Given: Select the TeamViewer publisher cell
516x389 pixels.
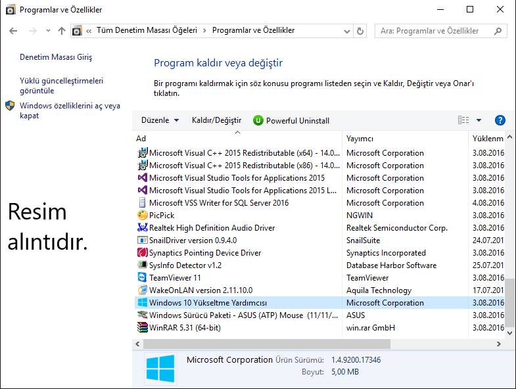Looking at the screenshot, I should tap(367, 278).
